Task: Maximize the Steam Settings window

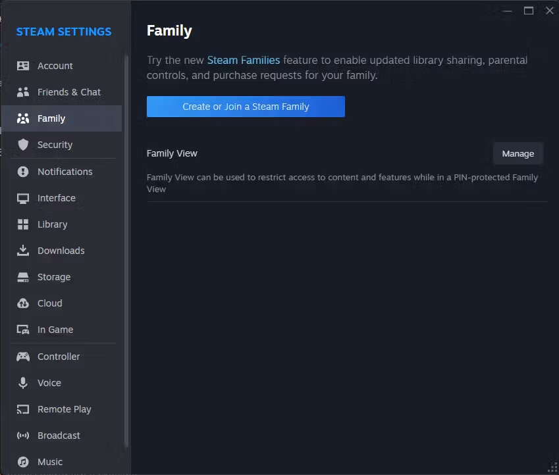Action: pyautogui.click(x=528, y=11)
